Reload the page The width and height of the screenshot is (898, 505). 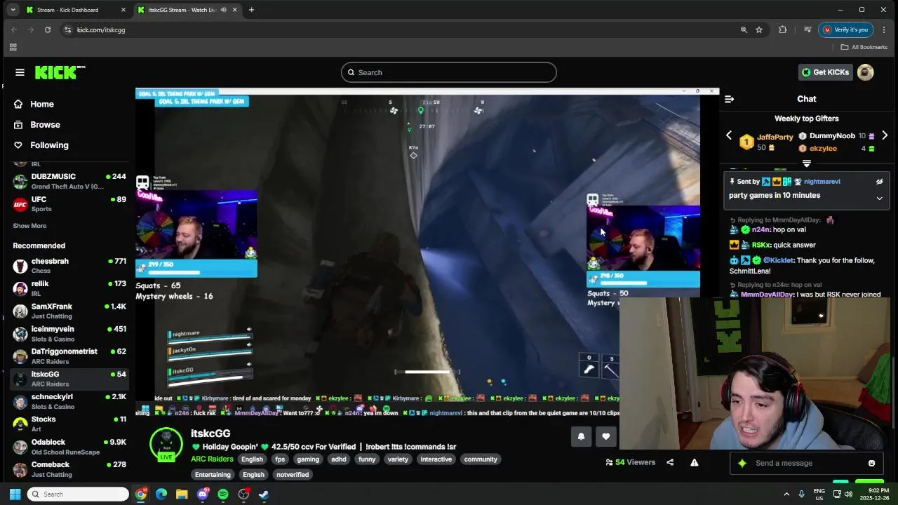[48, 29]
